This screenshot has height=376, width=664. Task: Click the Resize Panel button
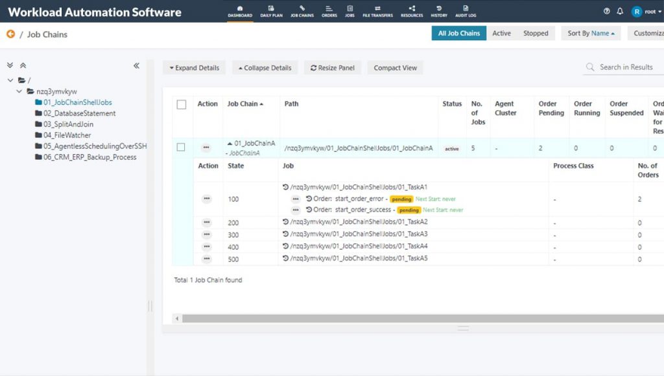pos(333,68)
